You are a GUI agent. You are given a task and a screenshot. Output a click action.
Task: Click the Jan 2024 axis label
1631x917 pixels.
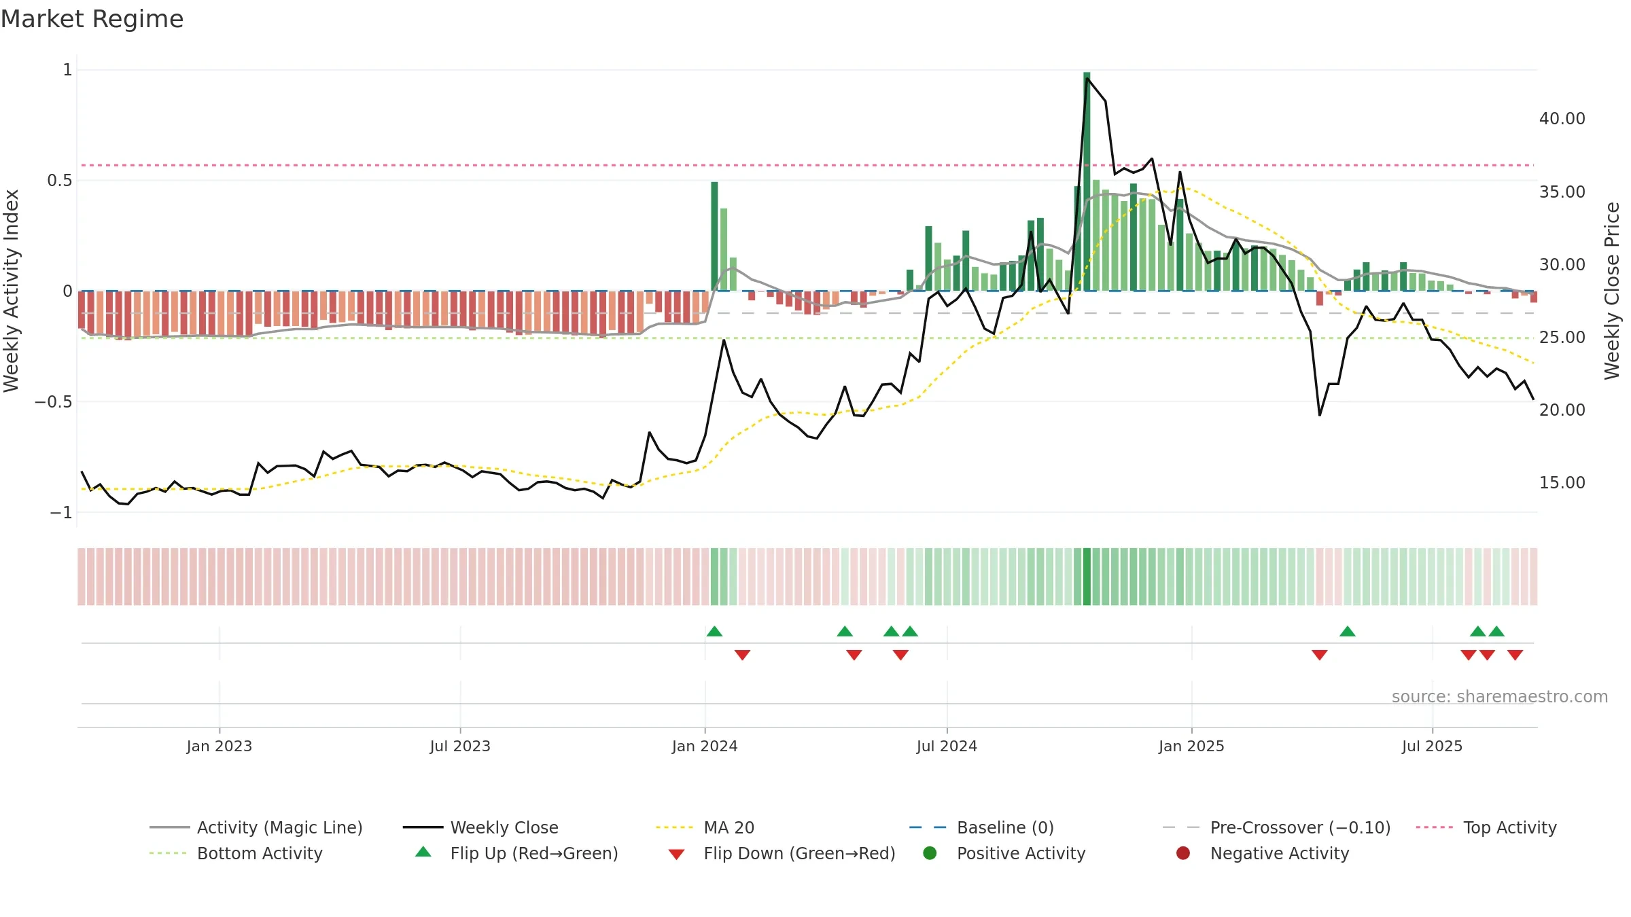pos(705,746)
